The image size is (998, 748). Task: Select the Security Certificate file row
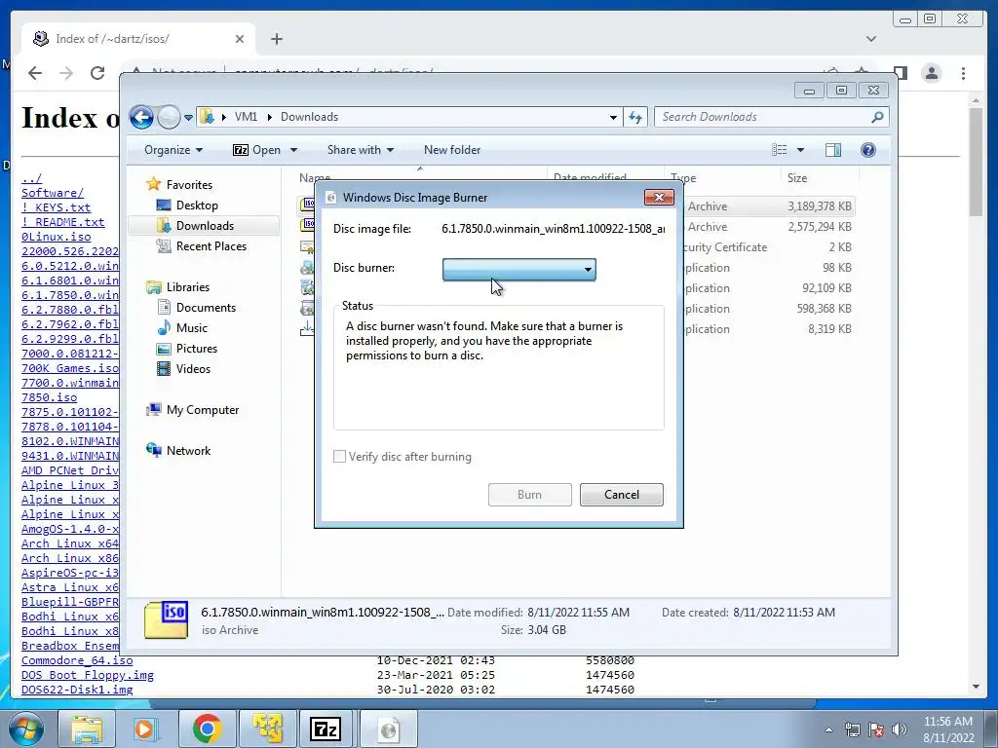(x=576, y=246)
